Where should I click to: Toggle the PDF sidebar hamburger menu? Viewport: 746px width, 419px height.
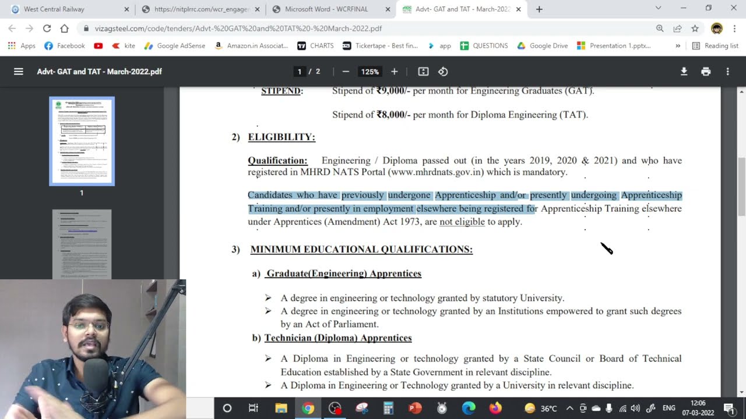[19, 72]
